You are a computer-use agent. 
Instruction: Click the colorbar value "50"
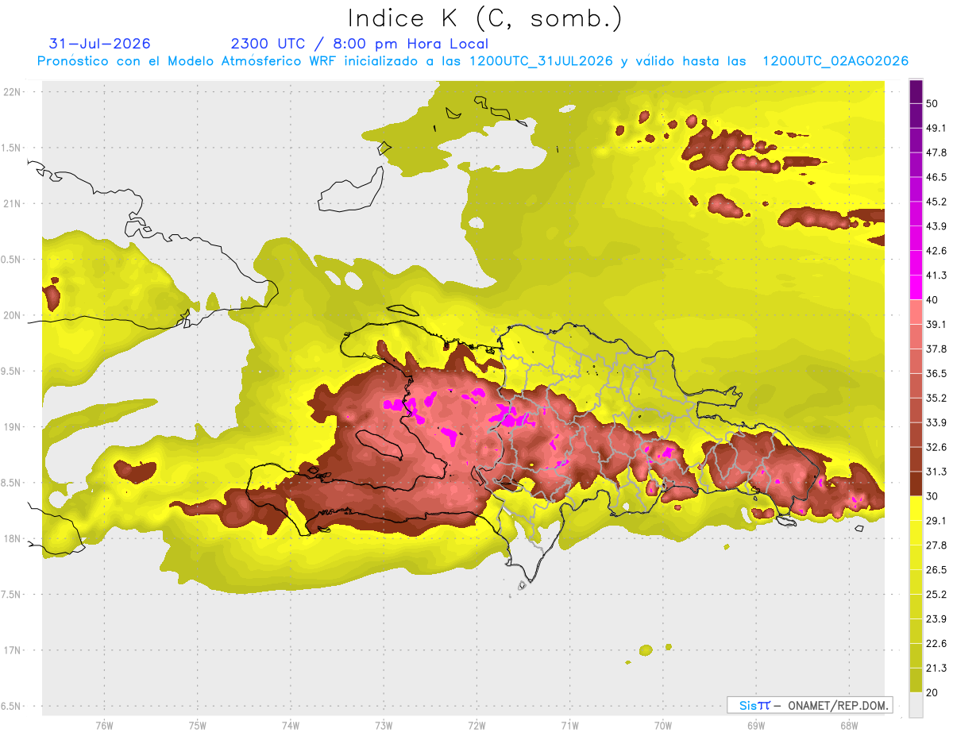tap(932, 104)
